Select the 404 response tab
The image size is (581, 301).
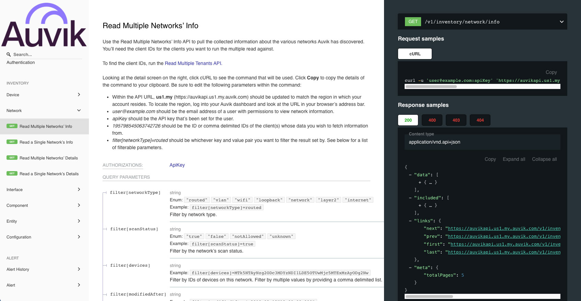[480, 120]
